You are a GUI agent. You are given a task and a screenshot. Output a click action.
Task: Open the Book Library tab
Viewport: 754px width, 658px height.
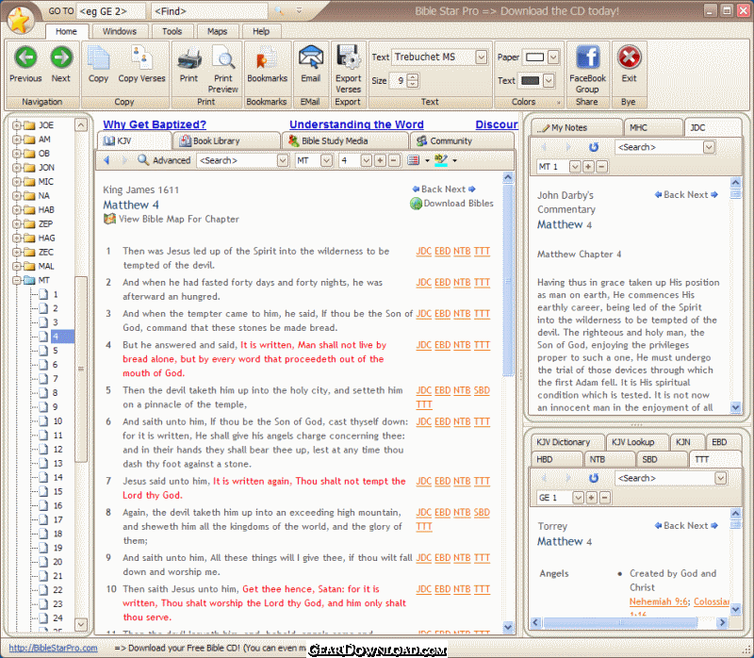click(x=226, y=140)
